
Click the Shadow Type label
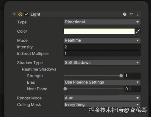[30, 63]
